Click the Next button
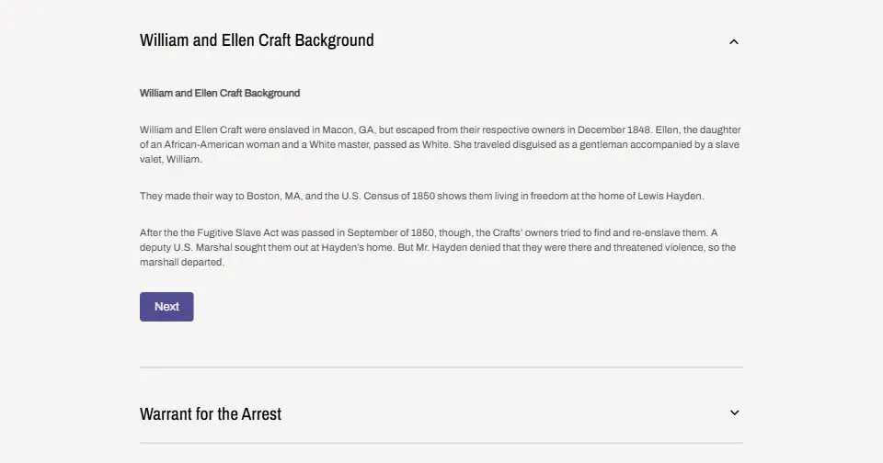 166,307
